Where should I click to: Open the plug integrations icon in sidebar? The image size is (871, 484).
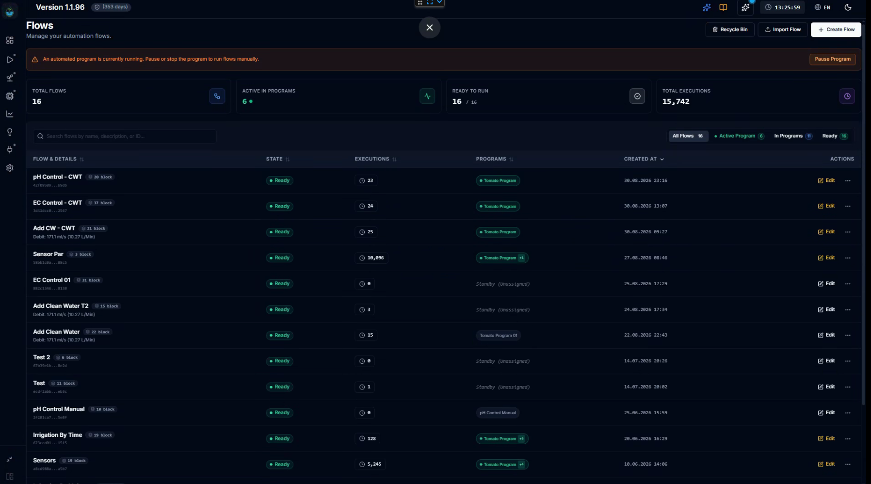pyautogui.click(x=10, y=149)
